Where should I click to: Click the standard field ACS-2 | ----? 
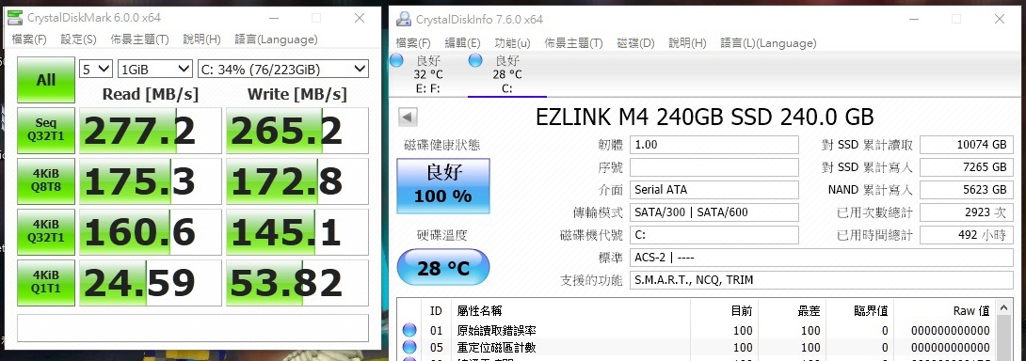click(x=822, y=258)
